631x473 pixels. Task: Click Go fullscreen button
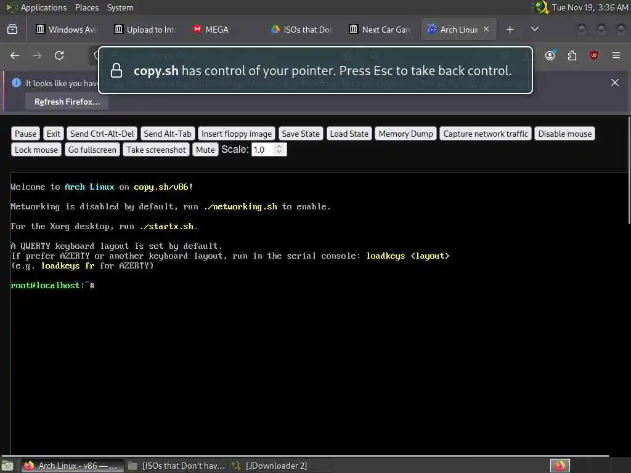[x=92, y=150]
